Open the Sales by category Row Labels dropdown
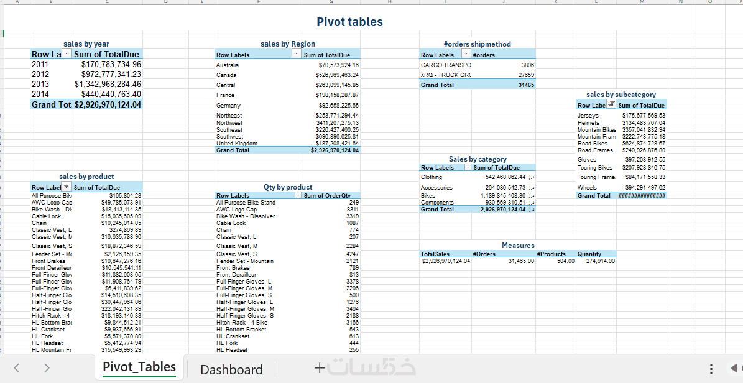743x383 pixels. (468, 167)
